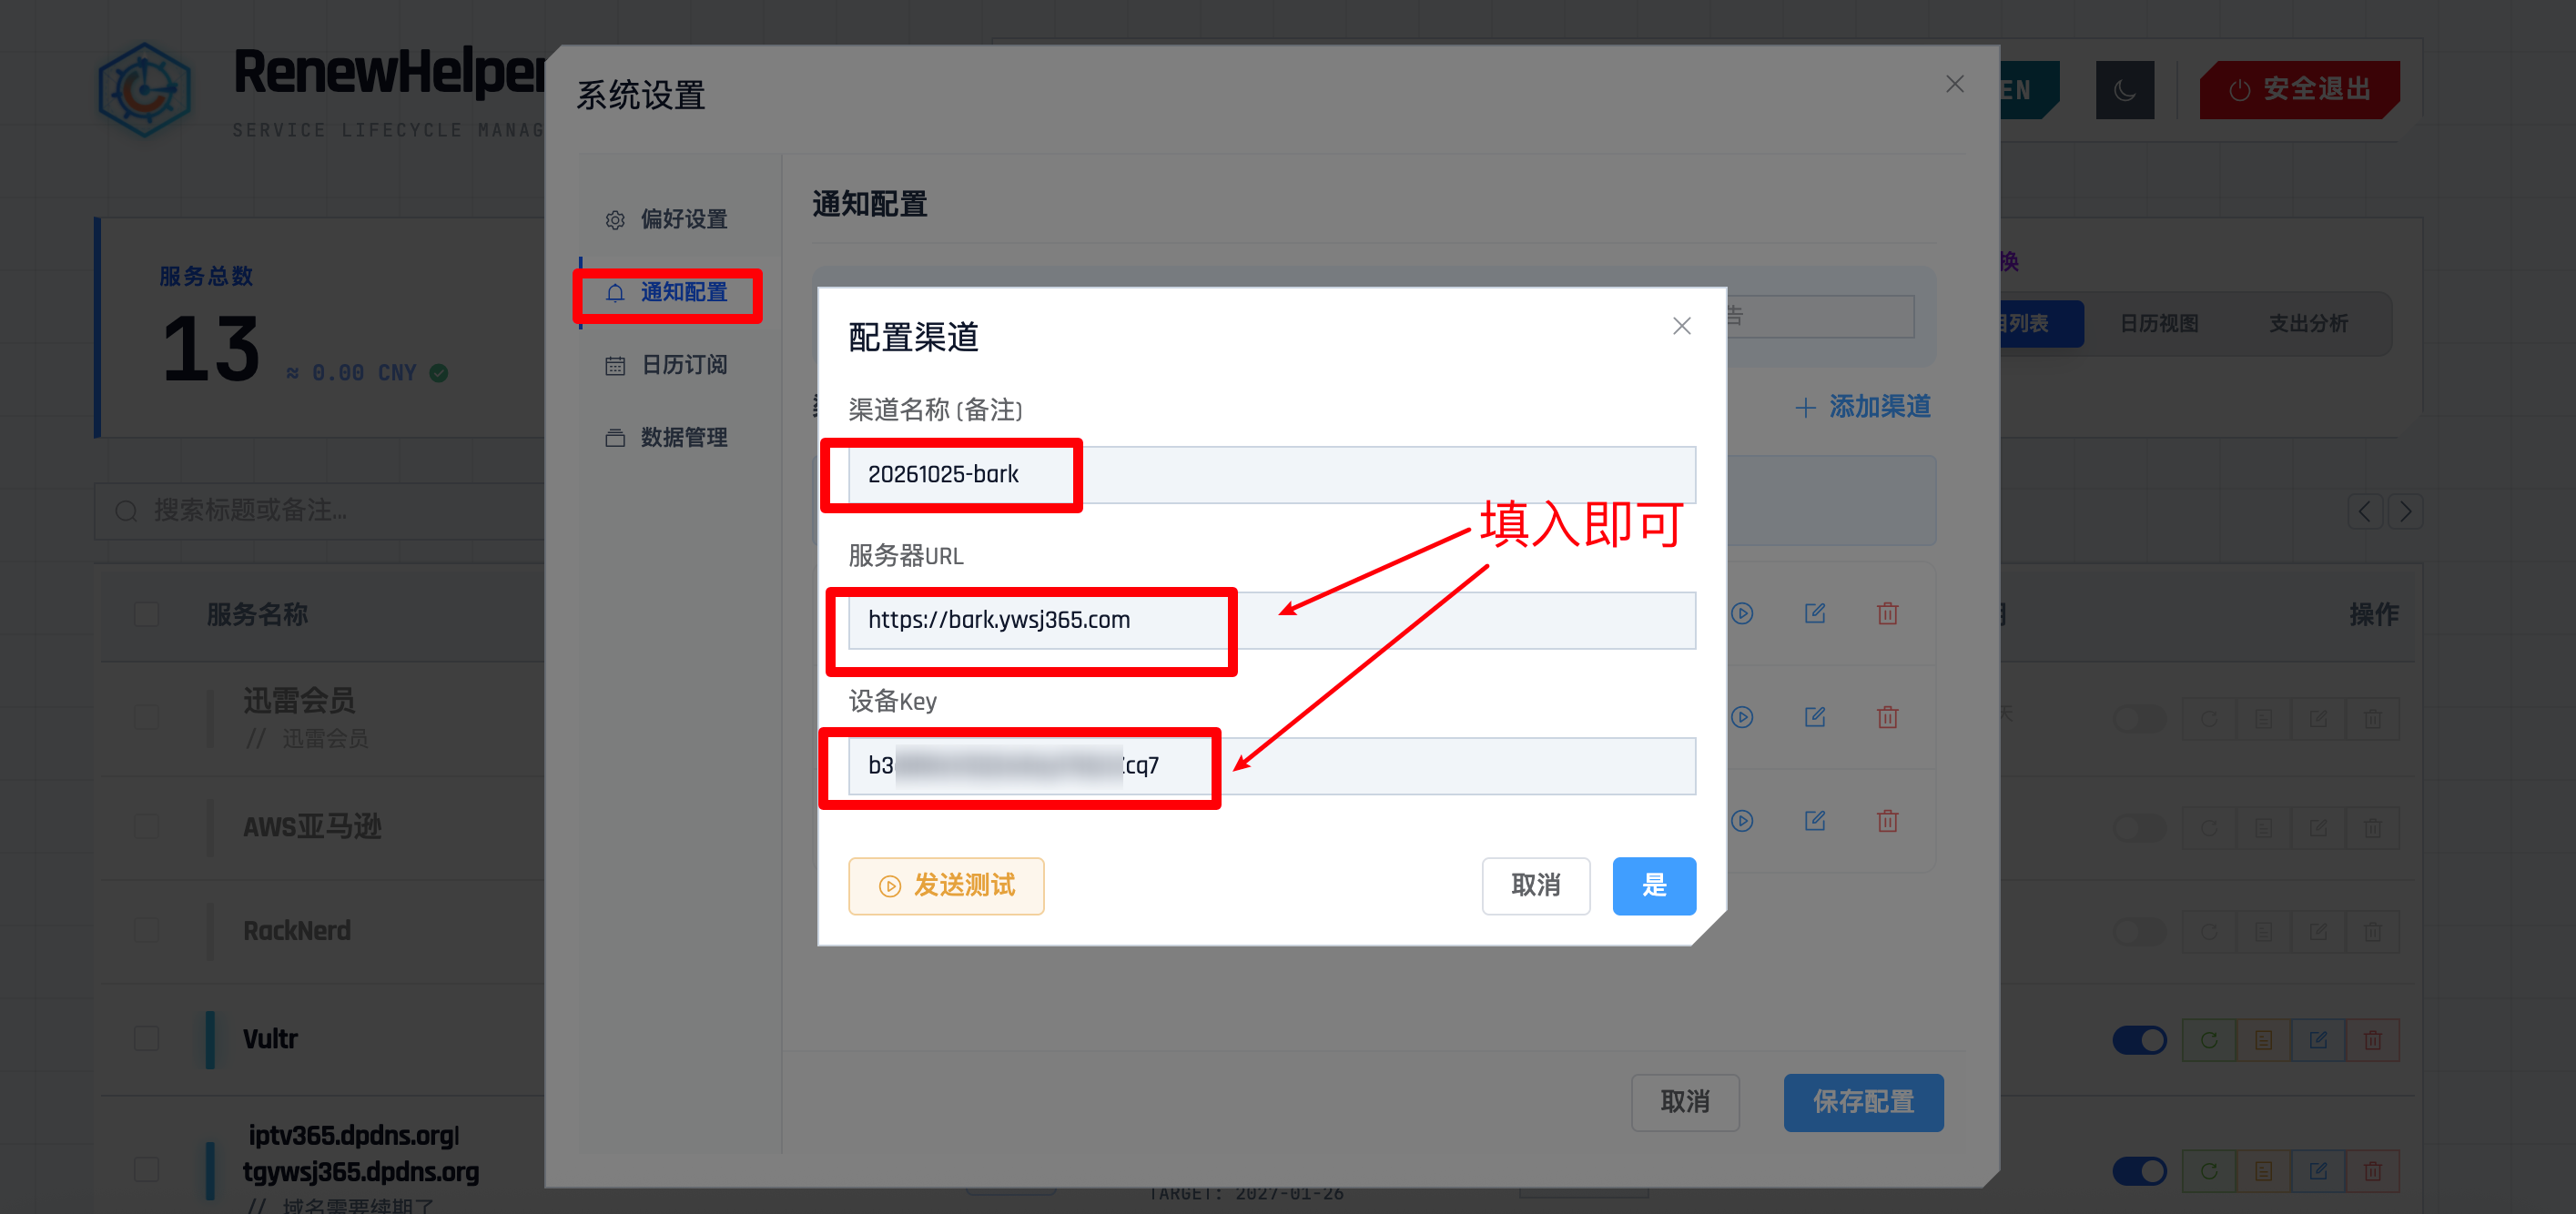The height and width of the screenshot is (1214, 2576).
Task: Click 取消 in the 配置渠道 dialog
Action: [1535, 886]
